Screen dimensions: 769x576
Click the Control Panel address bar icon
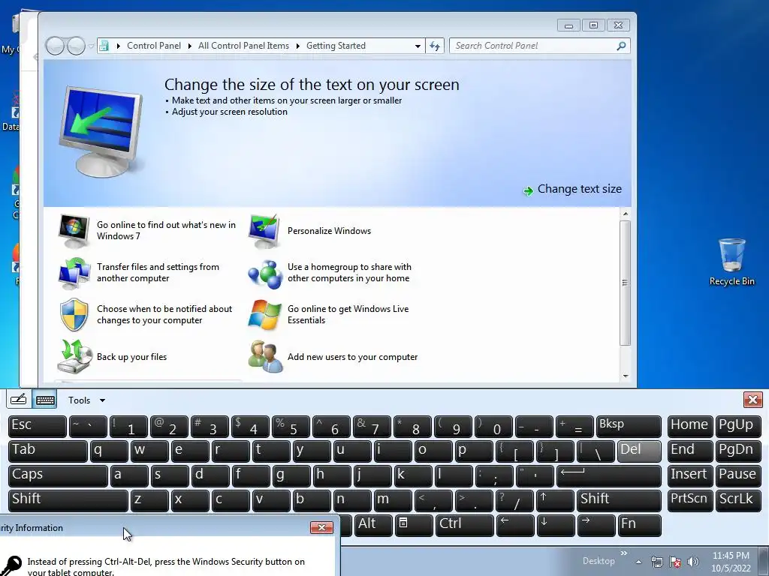[x=104, y=46]
